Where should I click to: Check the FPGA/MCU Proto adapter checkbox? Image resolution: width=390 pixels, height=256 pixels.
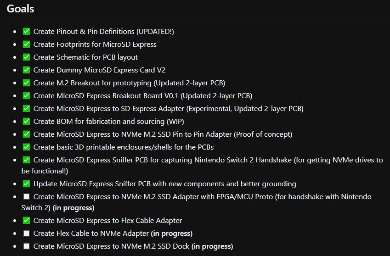pos(26,197)
